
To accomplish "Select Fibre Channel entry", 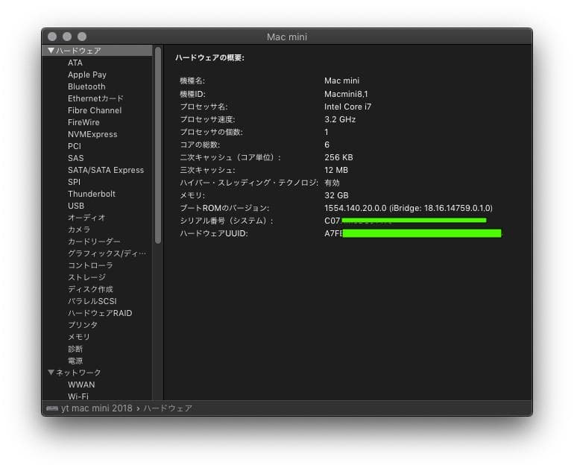I will click(x=95, y=110).
